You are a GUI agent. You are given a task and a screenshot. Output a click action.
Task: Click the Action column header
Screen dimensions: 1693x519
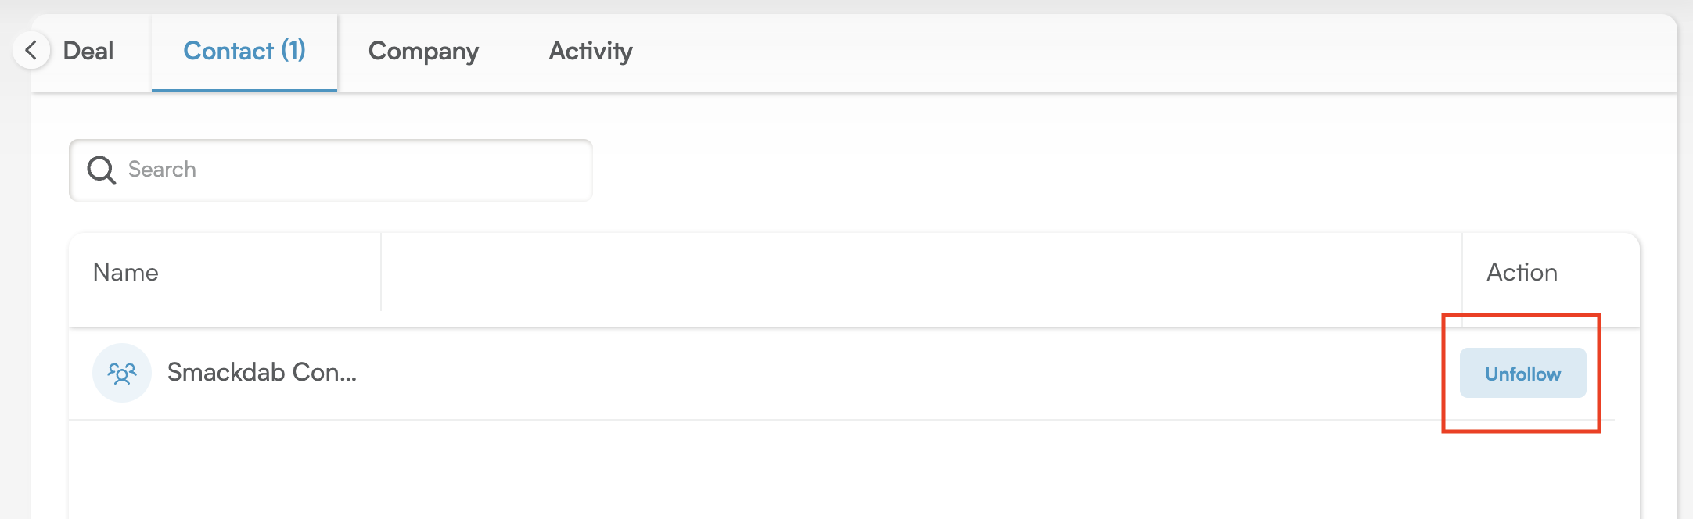click(1522, 272)
